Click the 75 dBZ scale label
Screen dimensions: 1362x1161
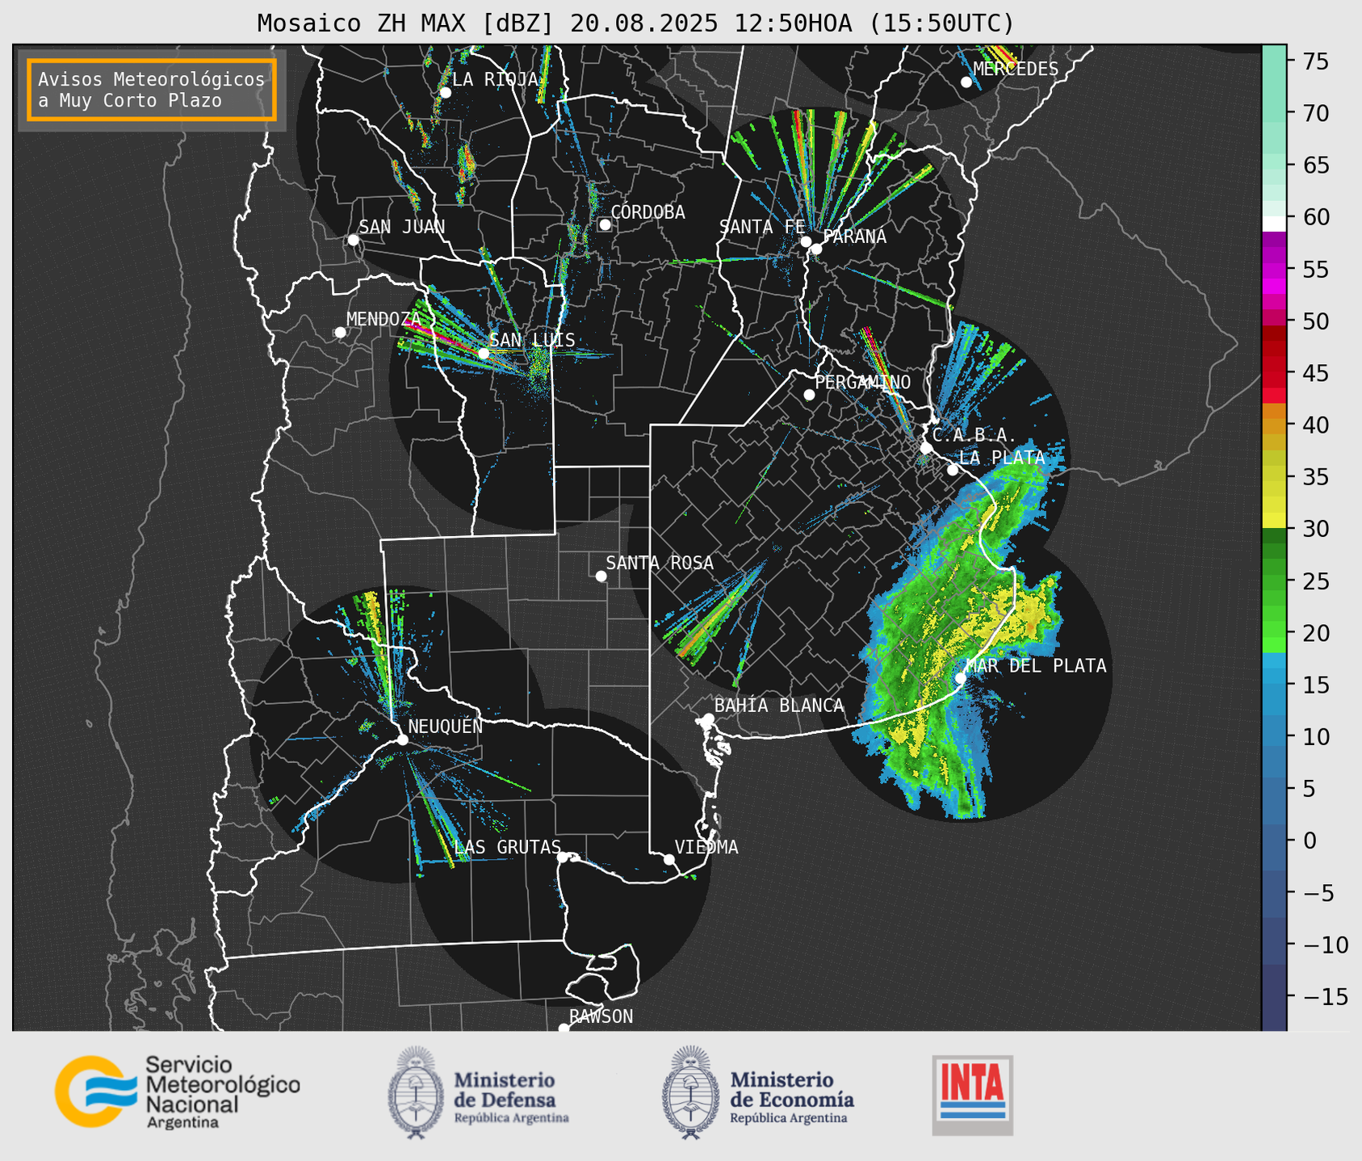coord(1314,61)
